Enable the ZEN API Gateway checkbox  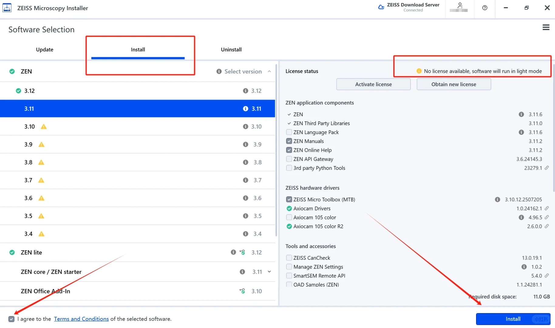289,159
